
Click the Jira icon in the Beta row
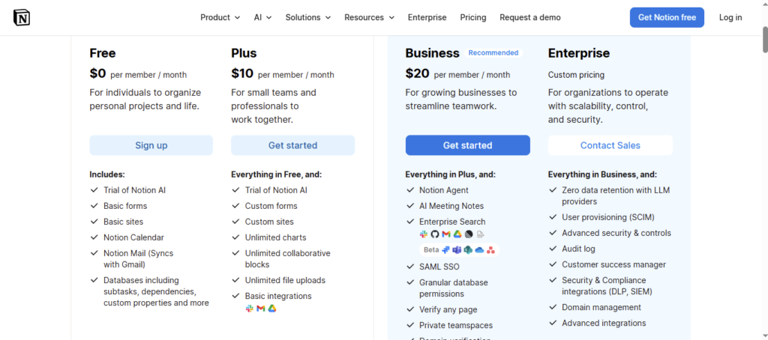pyautogui.click(x=445, y=249)
